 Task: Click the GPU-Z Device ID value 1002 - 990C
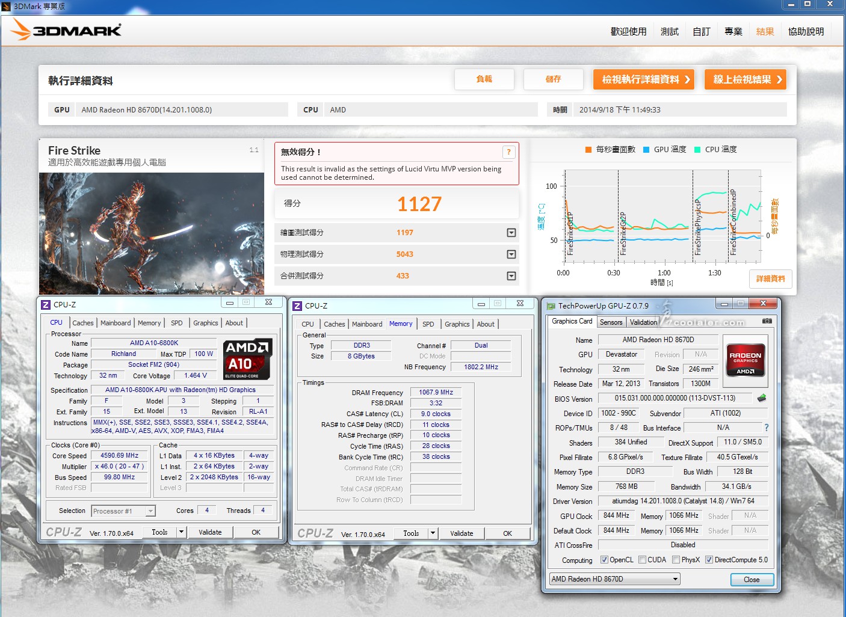[x=619, y=413]
